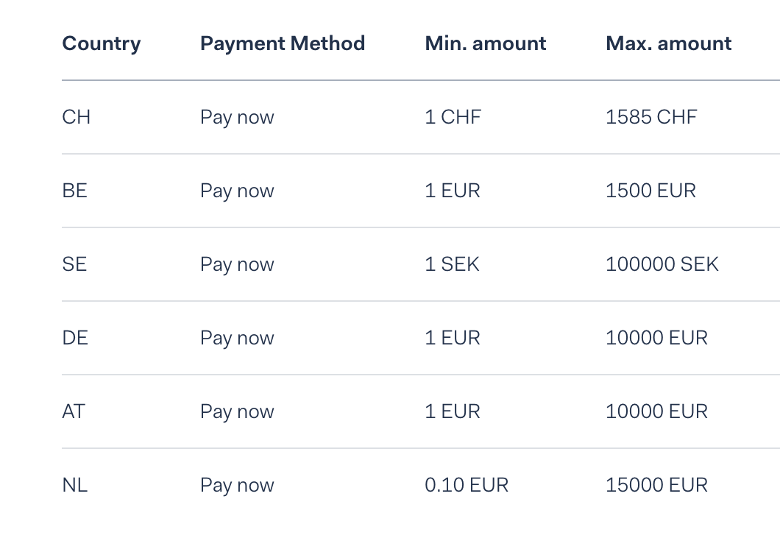Click the Country column header

(x=102, y=44)
